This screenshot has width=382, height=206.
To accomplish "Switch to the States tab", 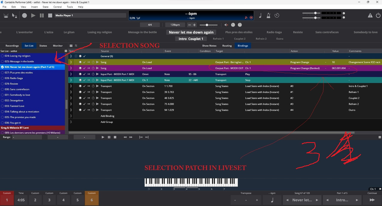I will pos(43,46).
